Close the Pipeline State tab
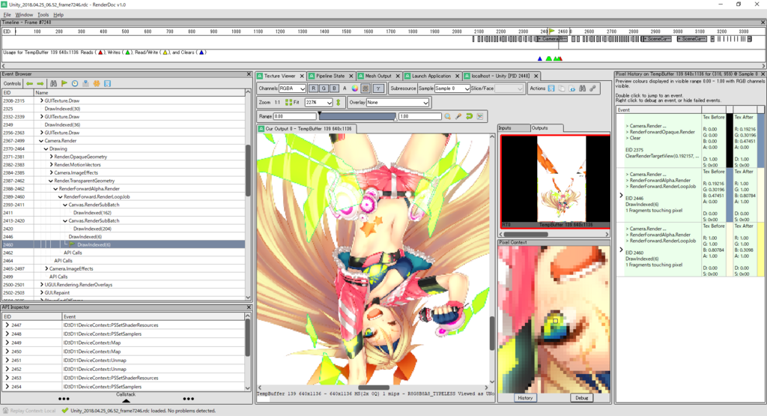Viewport: 767px width, 416px height. coord(351,76)
